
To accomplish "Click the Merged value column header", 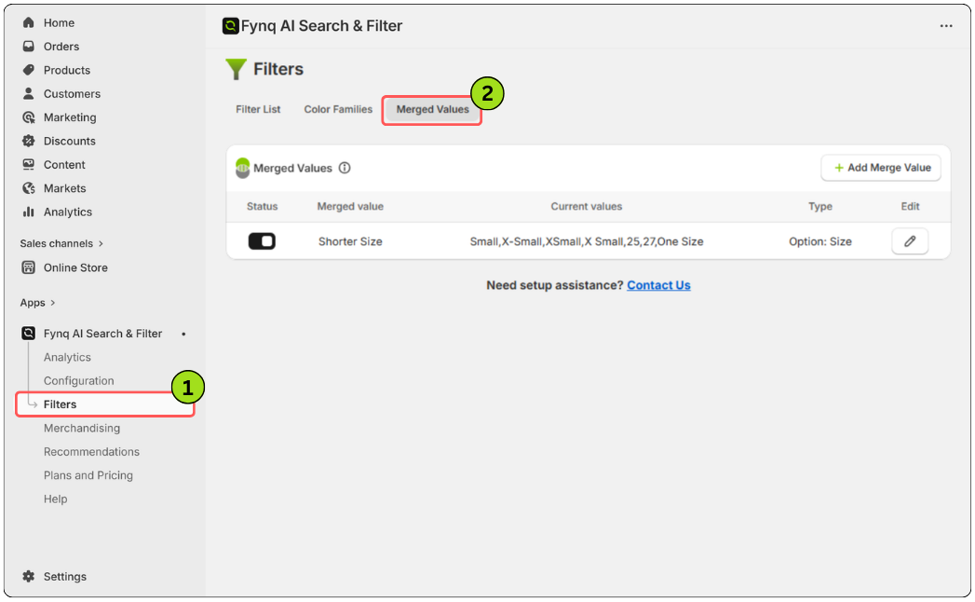I will point(351,207).
